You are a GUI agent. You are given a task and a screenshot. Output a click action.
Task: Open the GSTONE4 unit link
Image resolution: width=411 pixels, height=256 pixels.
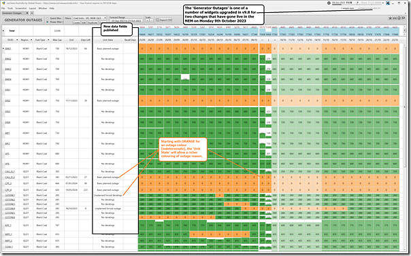point(10,208)
